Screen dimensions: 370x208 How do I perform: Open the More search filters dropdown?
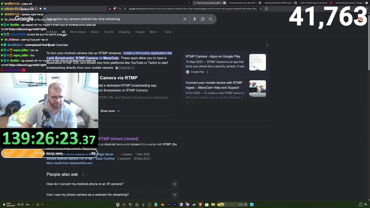(154, 32)
